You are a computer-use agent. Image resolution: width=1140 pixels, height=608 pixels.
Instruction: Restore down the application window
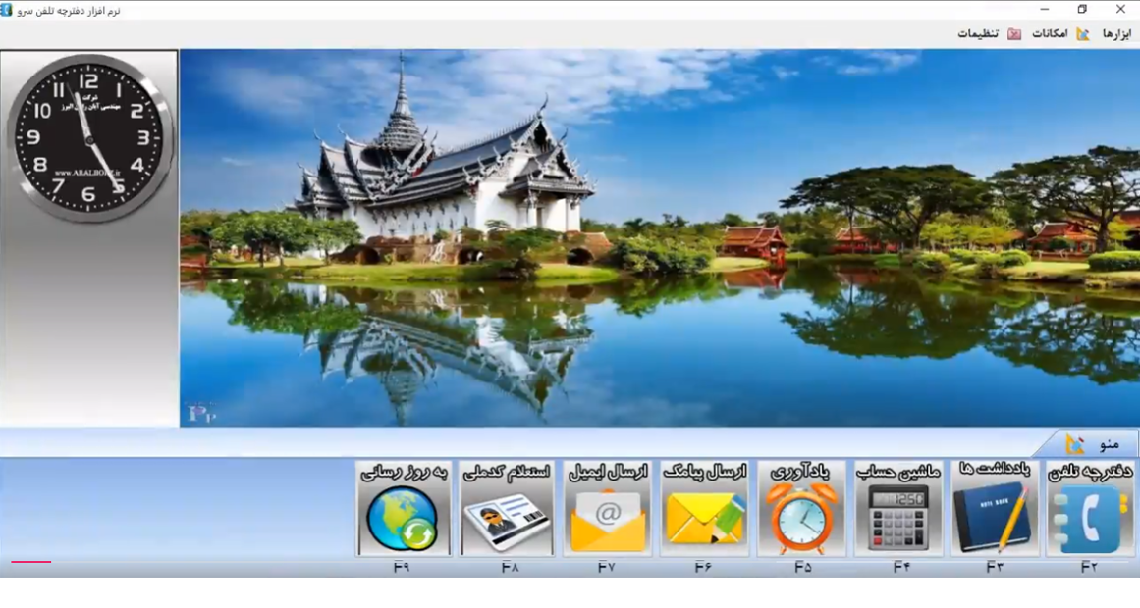click(1081, 9)
